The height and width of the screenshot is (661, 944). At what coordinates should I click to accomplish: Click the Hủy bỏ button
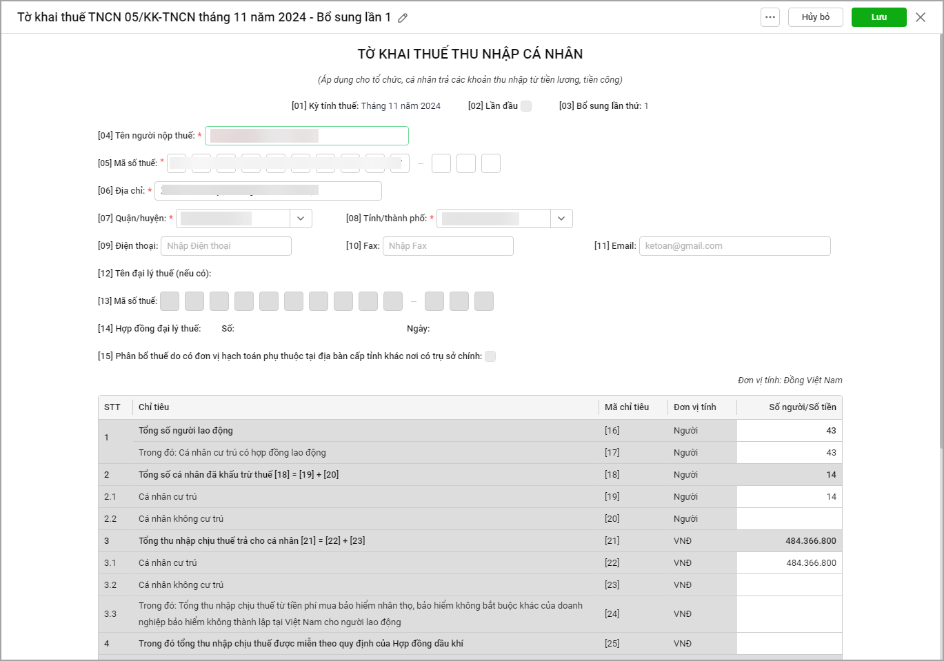(815, 17)
